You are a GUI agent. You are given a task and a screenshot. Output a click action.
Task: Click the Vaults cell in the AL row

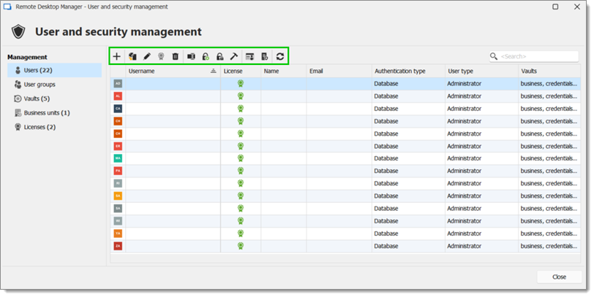[x=549, y=96]
